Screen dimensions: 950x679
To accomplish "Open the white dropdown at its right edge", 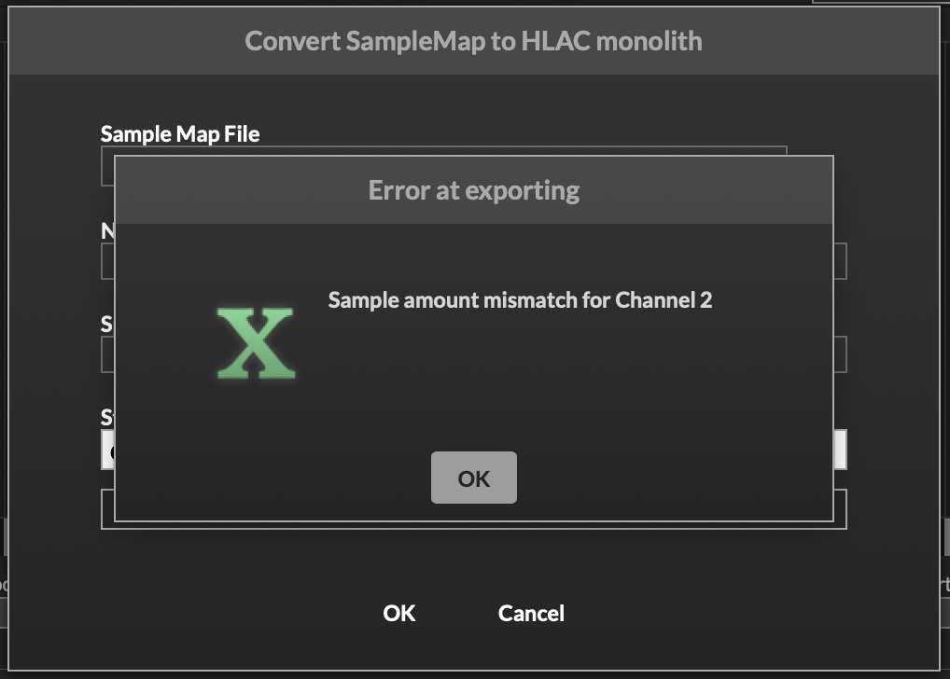I will tap(840, 450).
